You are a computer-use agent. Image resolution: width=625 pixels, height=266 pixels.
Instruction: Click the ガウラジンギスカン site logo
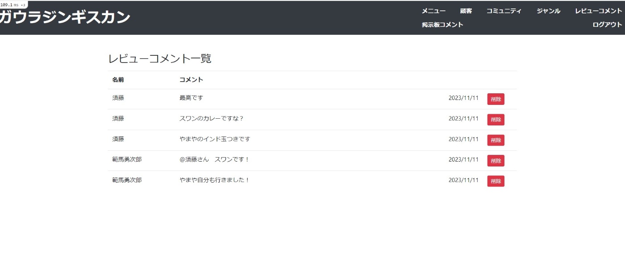[65, 17]
